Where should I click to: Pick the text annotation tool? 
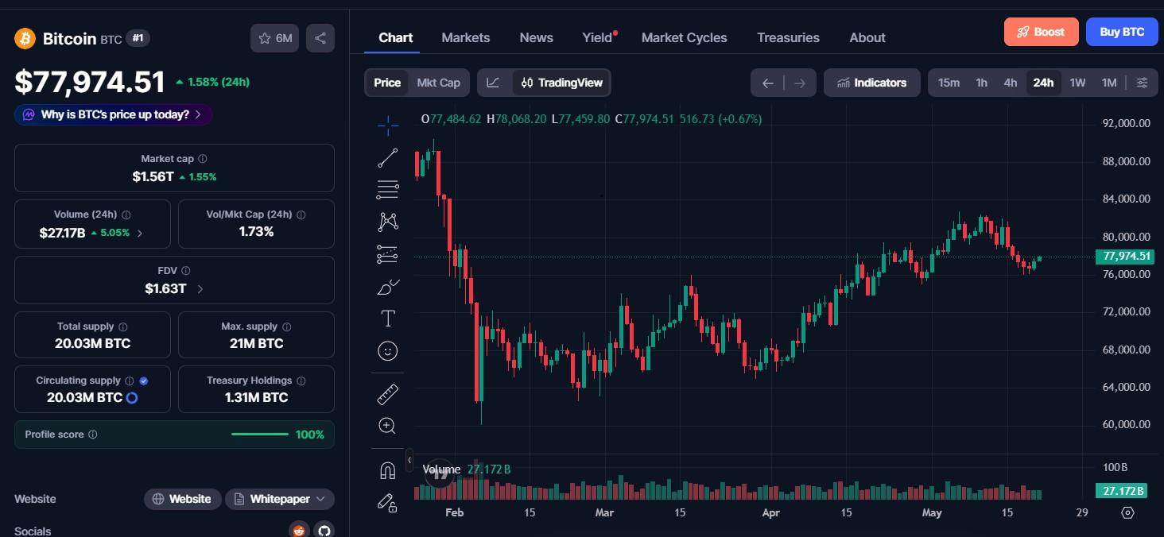pos(388,319)
